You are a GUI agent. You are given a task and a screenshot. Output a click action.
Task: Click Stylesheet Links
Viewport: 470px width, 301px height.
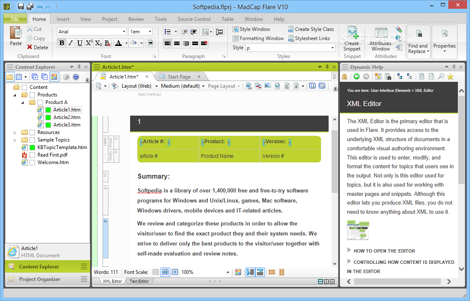pos(309,38)
